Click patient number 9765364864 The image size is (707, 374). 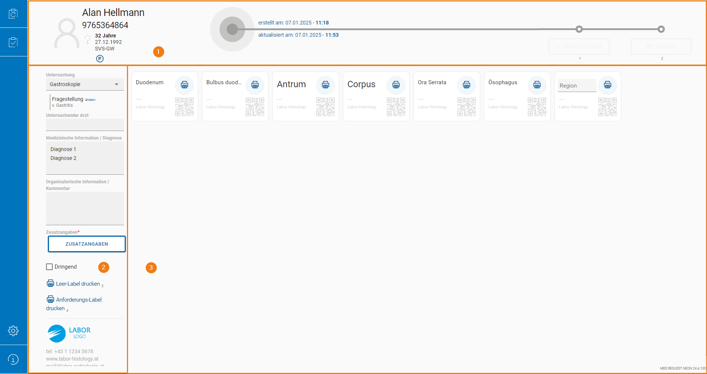click(x=105, y=25)
